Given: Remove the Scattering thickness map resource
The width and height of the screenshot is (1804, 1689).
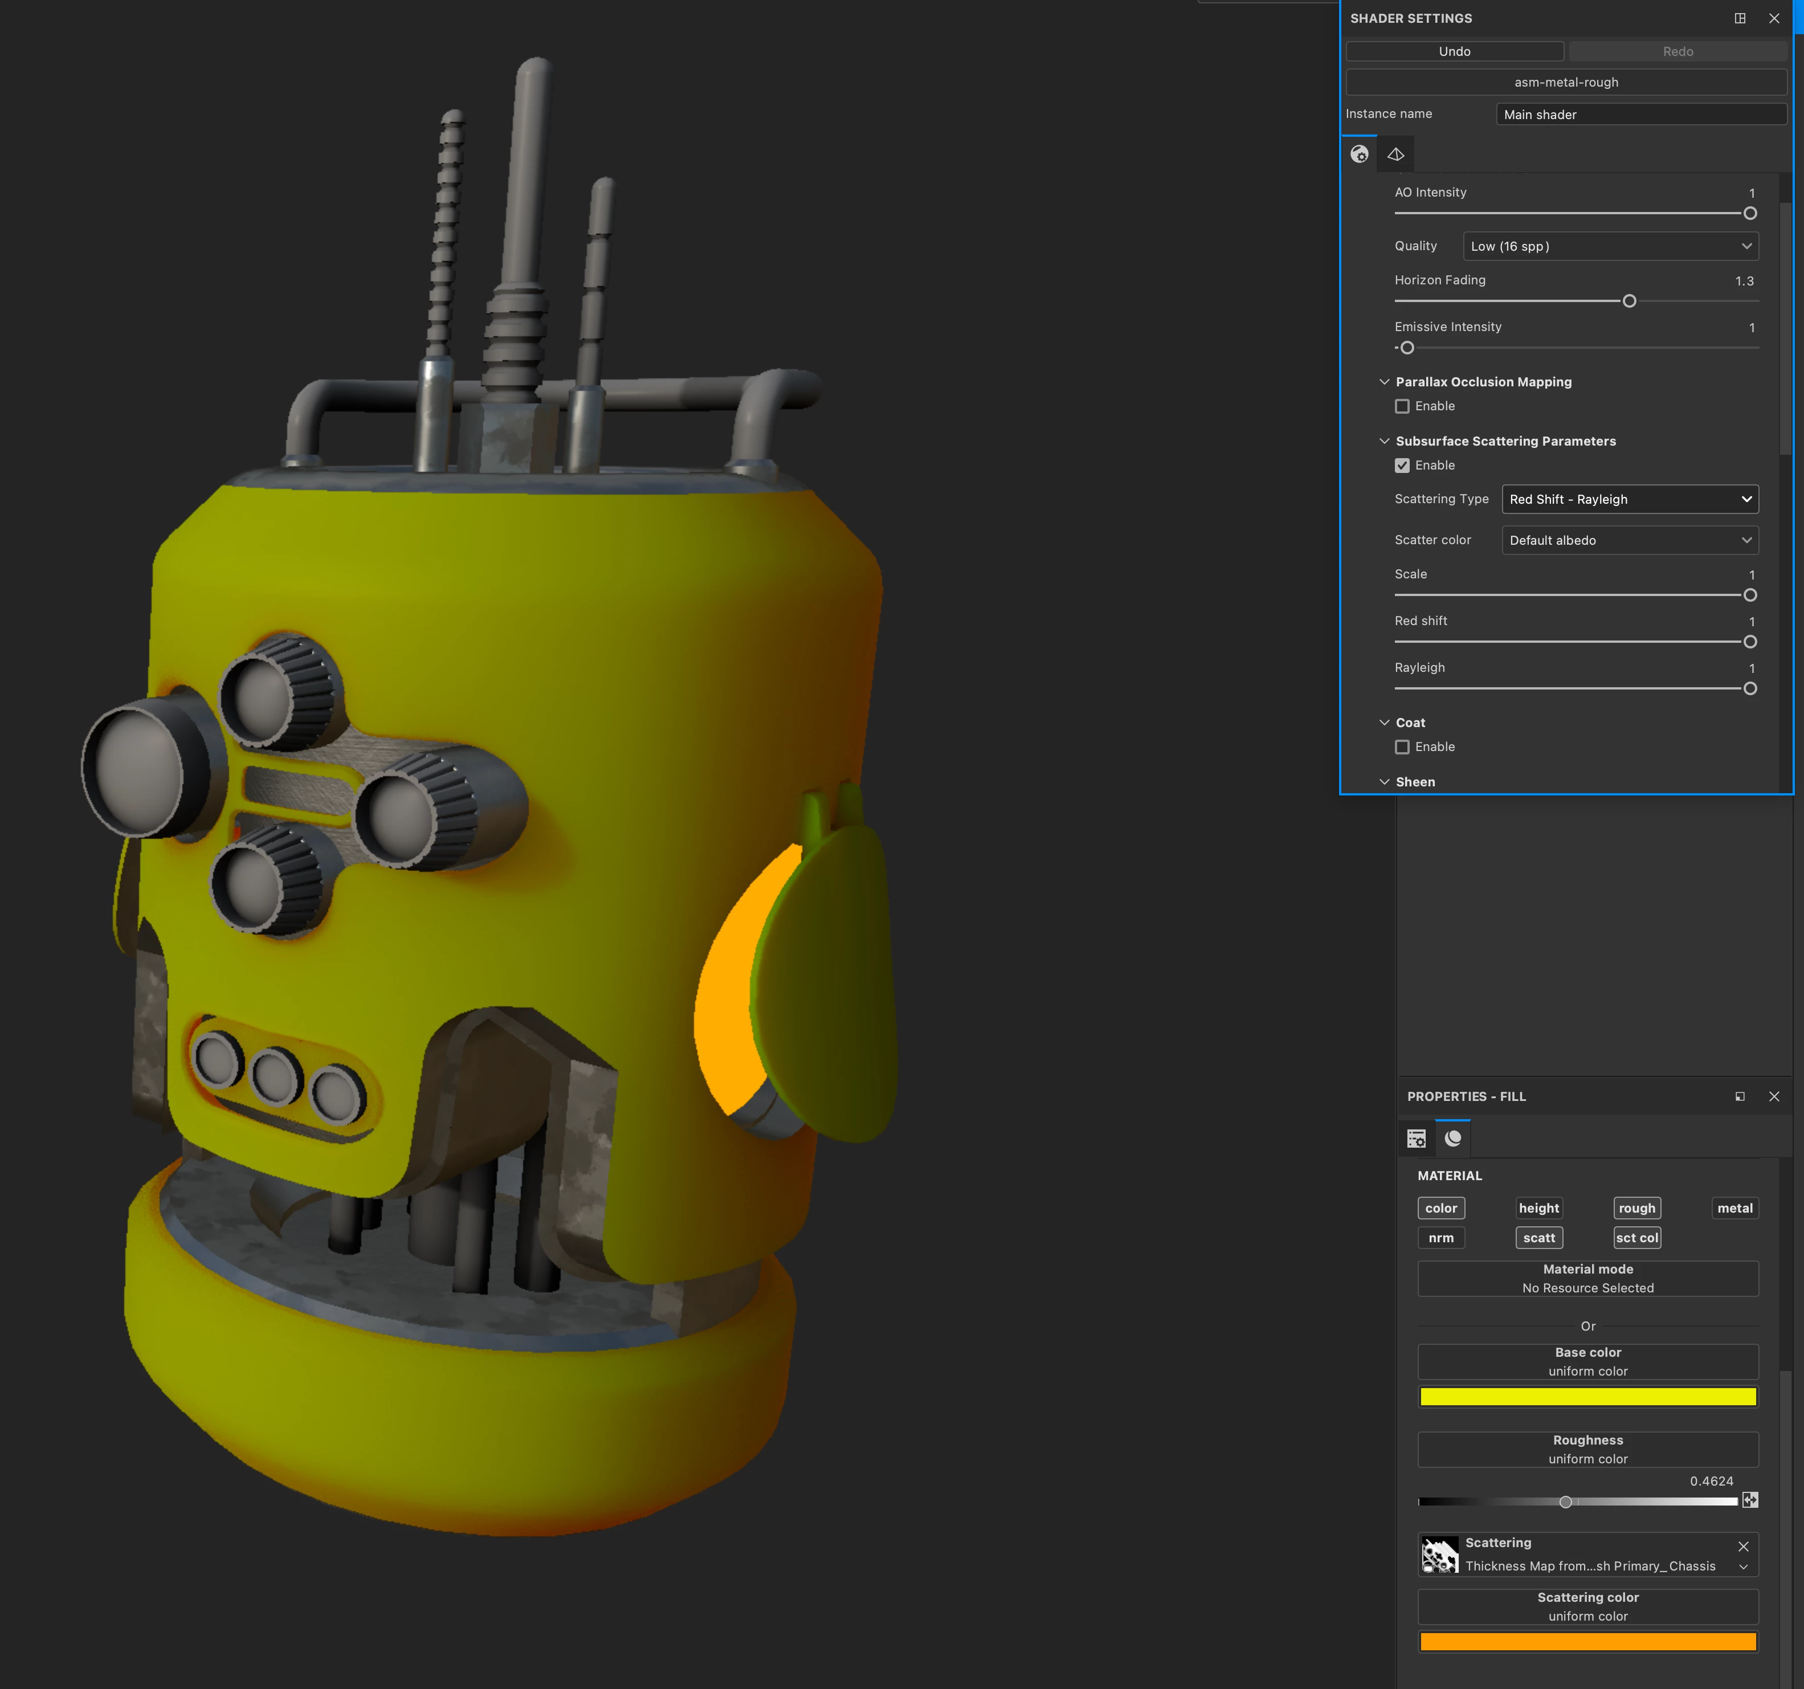Looking at the screenshot, I should (x=1742, y=1547).
